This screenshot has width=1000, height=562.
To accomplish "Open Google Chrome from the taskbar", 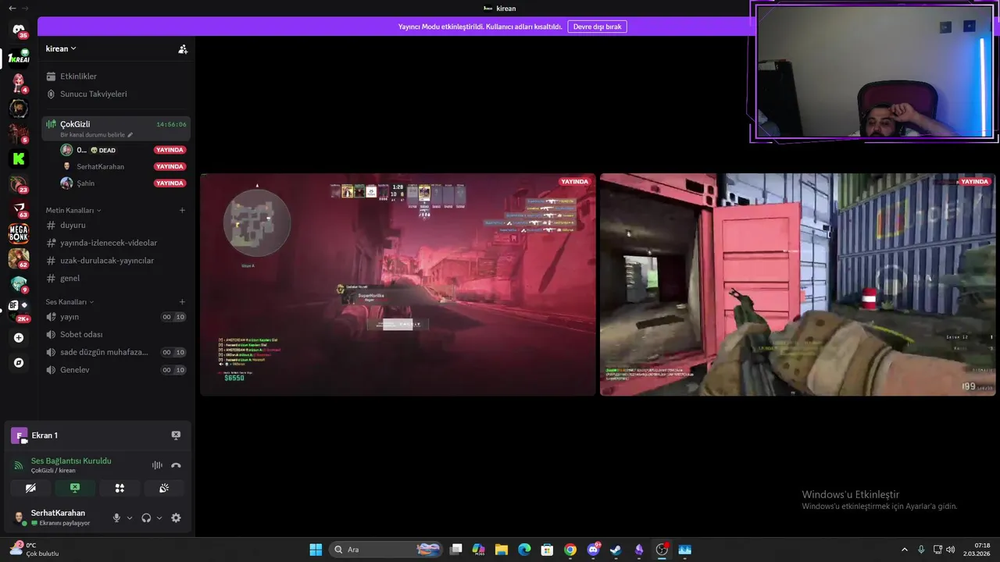I will click(x=570, y=550).
